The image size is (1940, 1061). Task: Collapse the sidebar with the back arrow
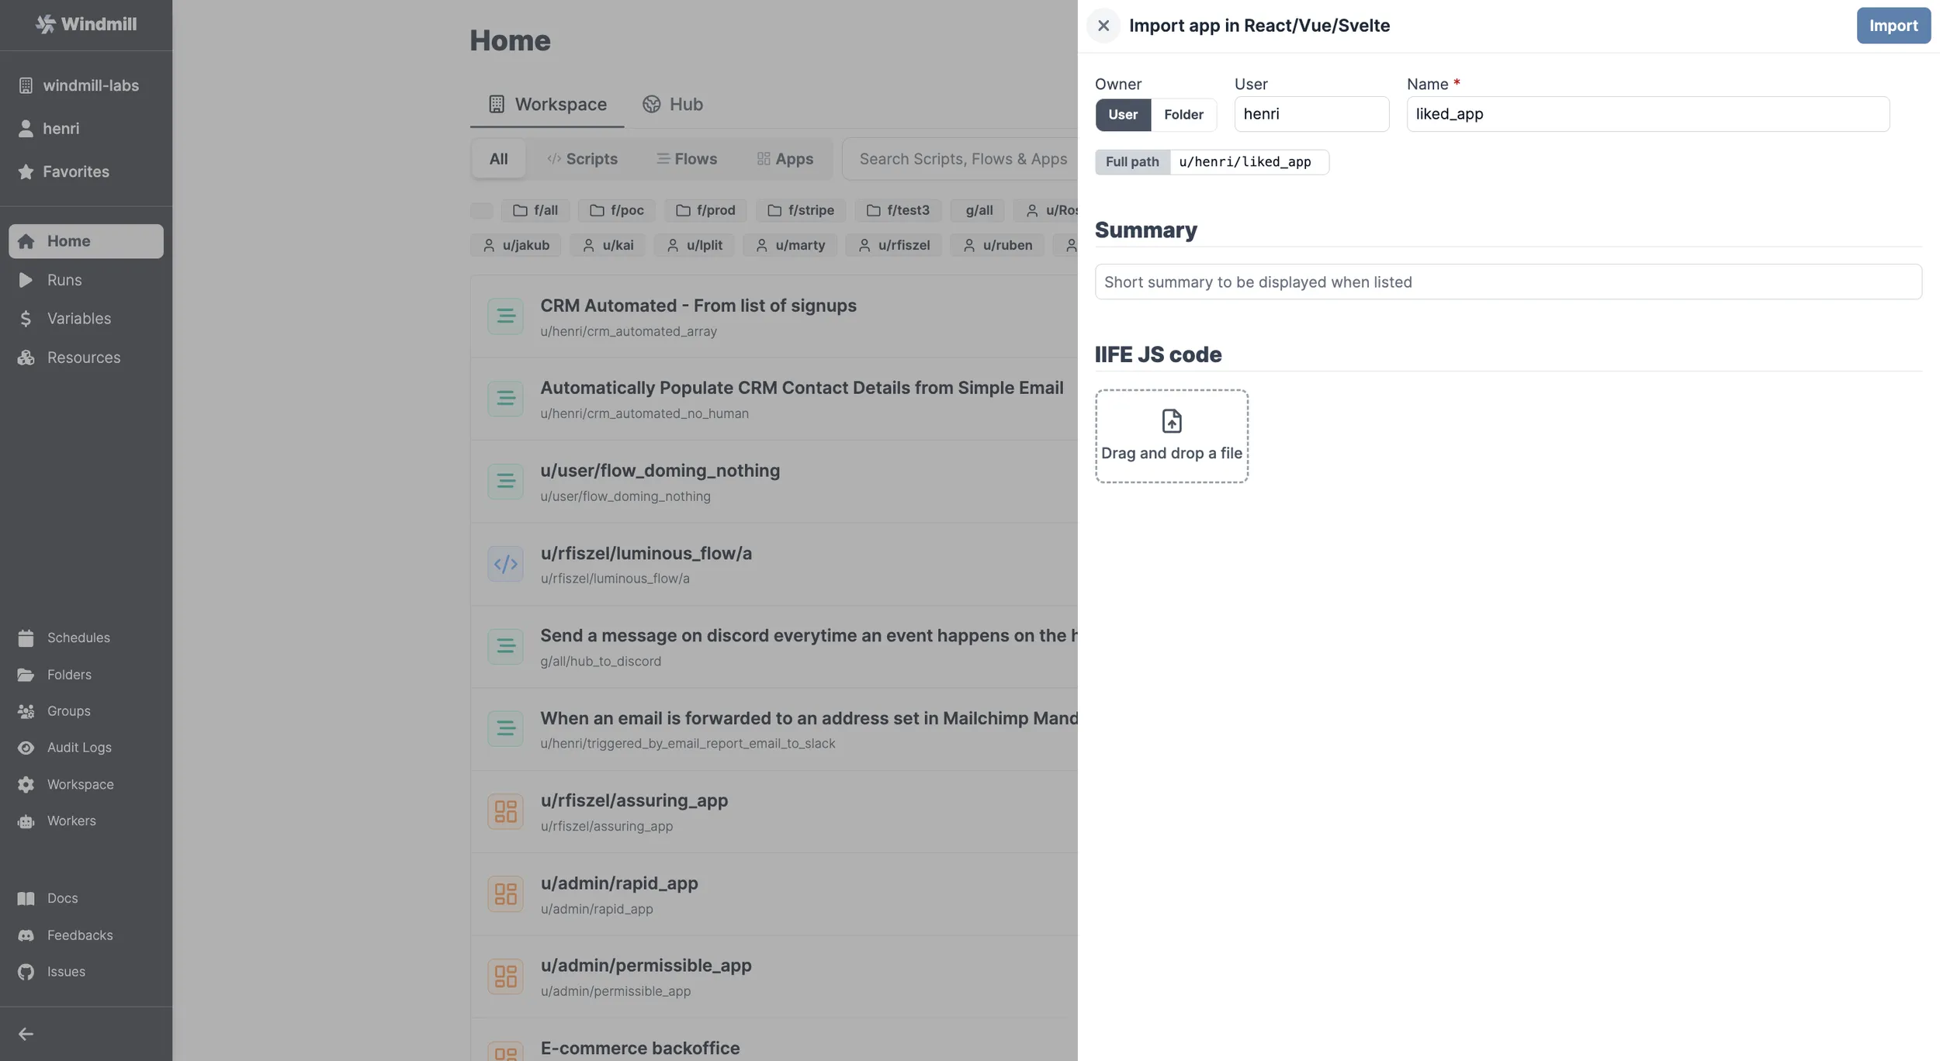click(x=26, y=1033)
